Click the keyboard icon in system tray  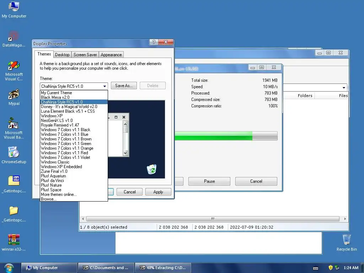pos(316,268)
